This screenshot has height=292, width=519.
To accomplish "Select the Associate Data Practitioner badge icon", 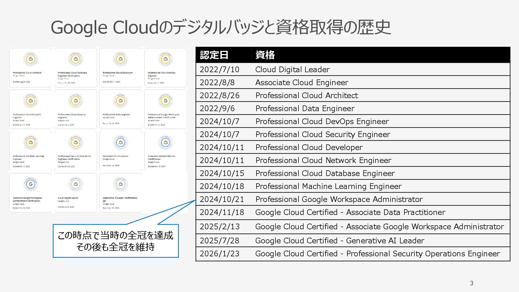I will tap(165, 142).
